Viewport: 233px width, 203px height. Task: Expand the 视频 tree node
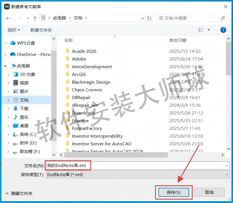pos(8,83)
